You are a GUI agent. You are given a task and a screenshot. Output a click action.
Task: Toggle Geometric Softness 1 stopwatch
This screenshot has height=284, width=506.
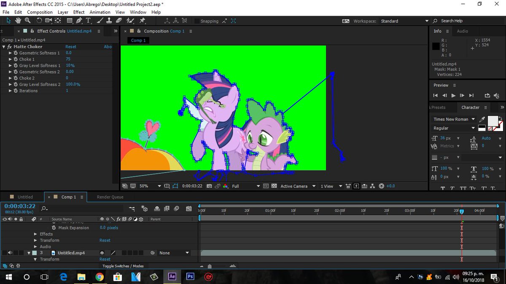click(16, 53)
